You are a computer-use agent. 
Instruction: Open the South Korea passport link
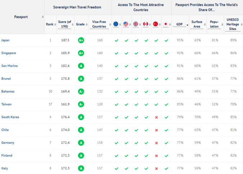tap(10, 117)
